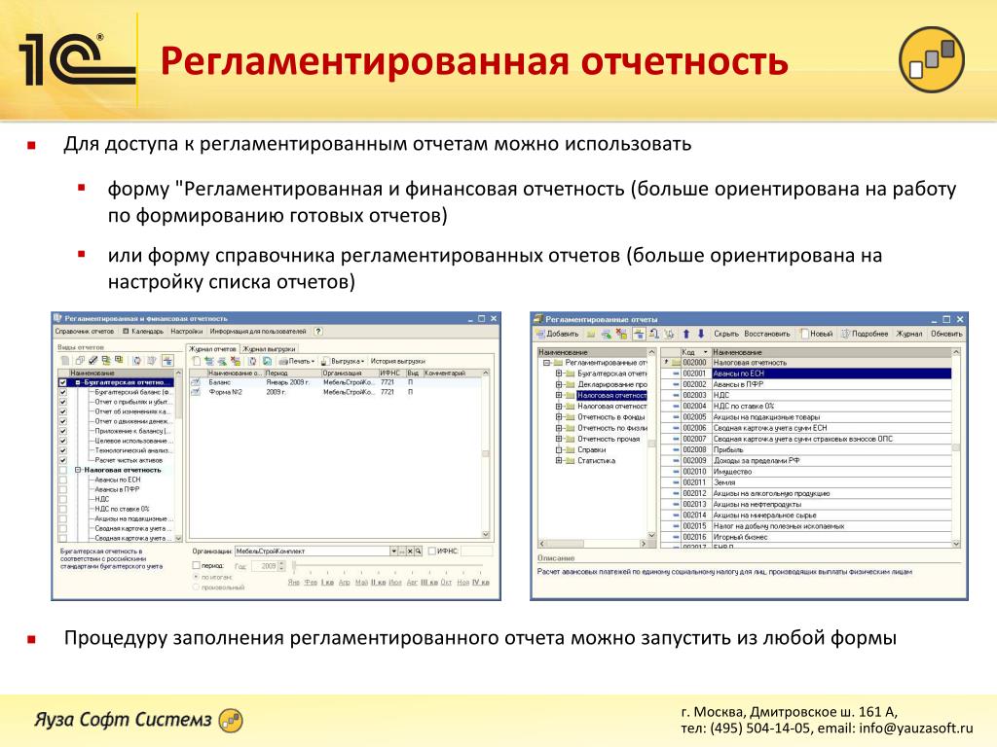997x747 pixels.
Task: Uncheck Отчет о прибылях и убытках checkbox
Action: coord(62,402)
